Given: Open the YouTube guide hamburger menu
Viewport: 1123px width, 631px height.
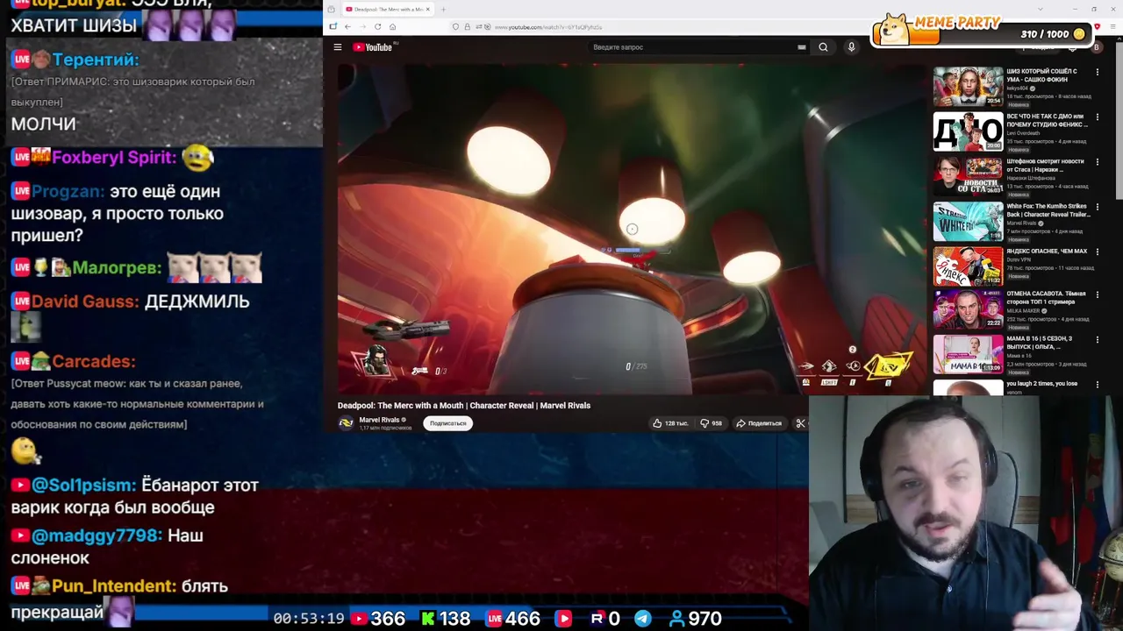Looking at the screenshot, I should [338, 47].
